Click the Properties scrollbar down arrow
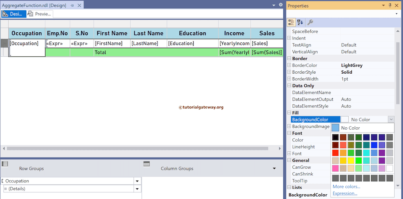 398,185
